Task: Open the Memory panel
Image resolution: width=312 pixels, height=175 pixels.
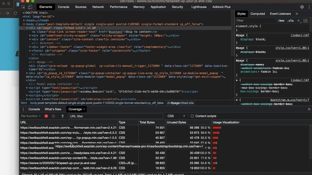Action: pos(139,7)
